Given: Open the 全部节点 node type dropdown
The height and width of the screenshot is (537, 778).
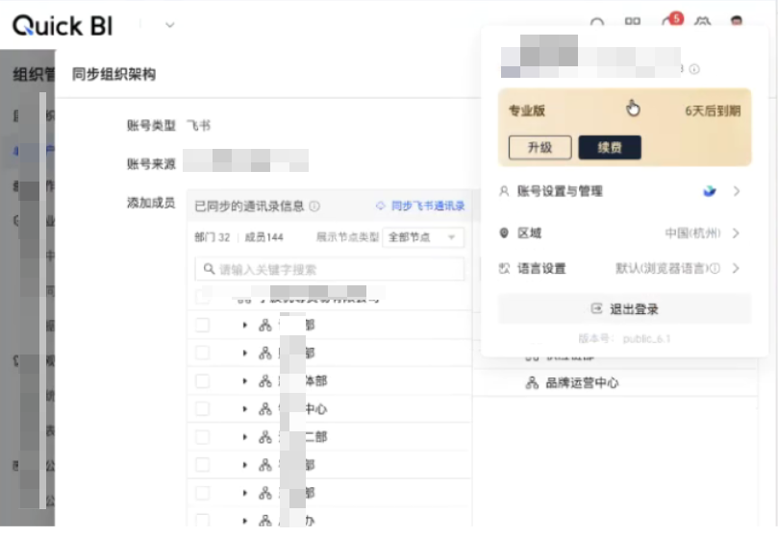Looking at the screenshot, I should click(423, 237).
